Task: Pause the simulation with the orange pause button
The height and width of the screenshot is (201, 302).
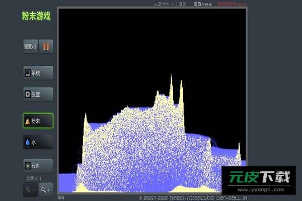Action: 46,46
